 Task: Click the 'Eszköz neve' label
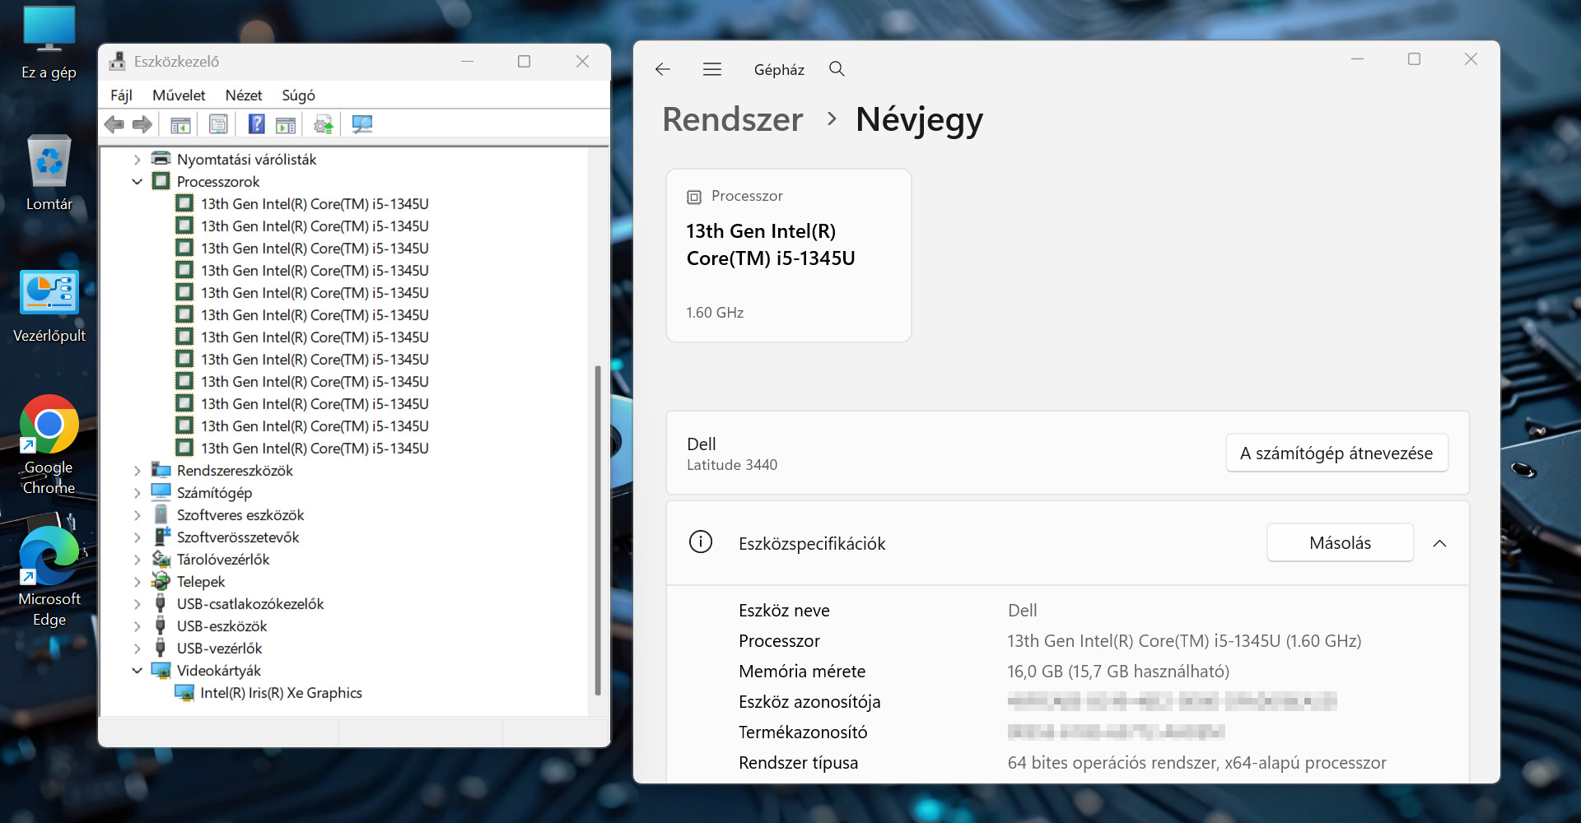tap(785, 611)
